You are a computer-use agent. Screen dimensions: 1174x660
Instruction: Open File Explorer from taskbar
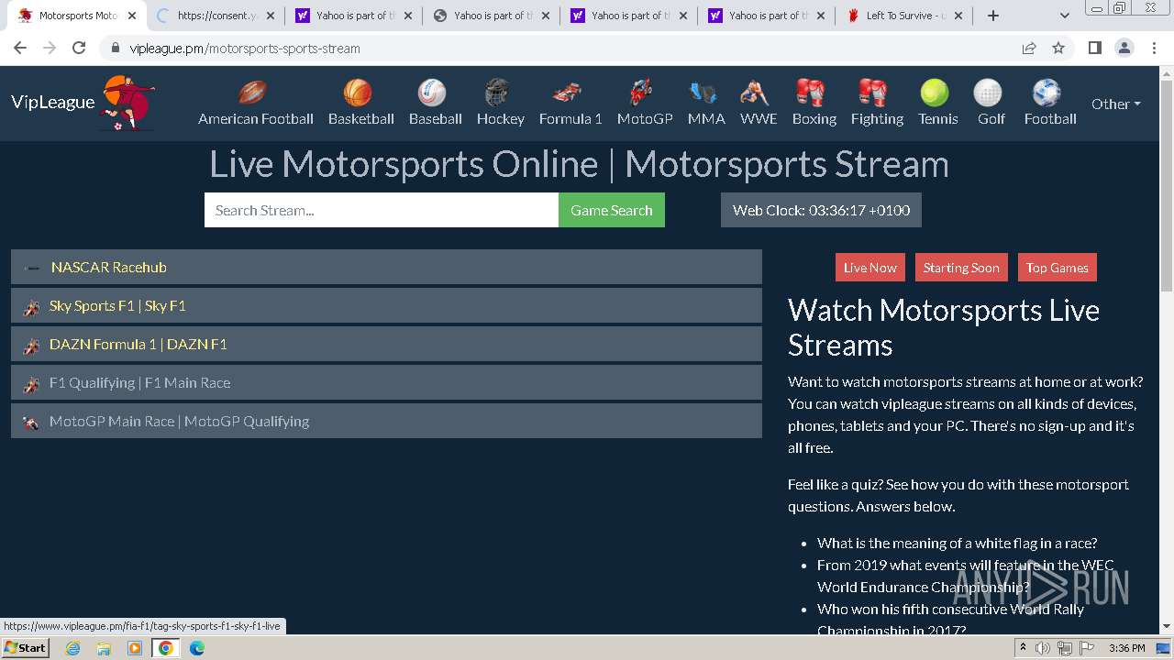tap(104, 648)
